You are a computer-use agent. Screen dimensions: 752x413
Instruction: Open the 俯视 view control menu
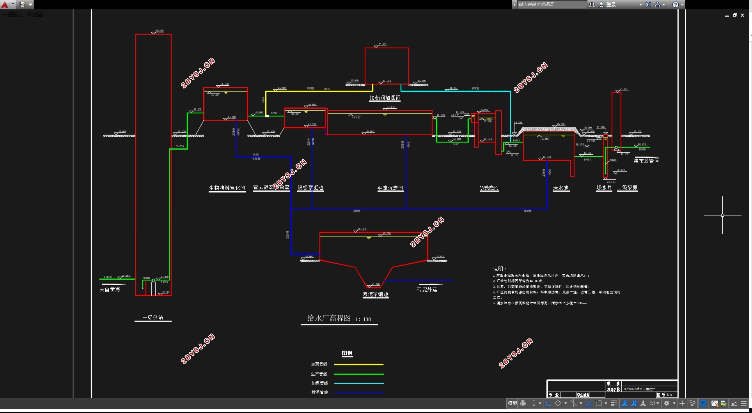tap(14, 14)
